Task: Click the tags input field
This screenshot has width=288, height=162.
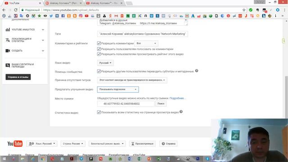Action: click(142, 34)
